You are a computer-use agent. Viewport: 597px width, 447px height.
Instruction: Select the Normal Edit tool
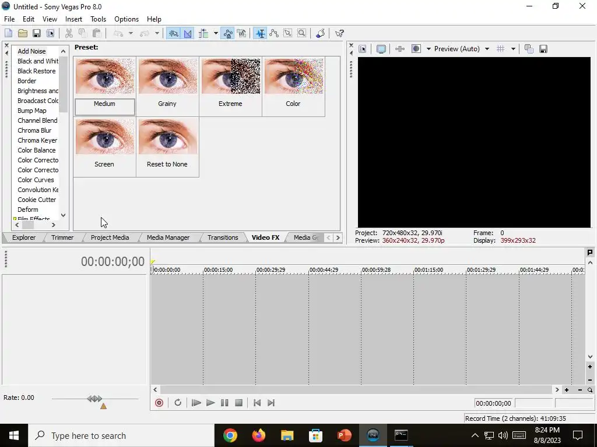261,33
